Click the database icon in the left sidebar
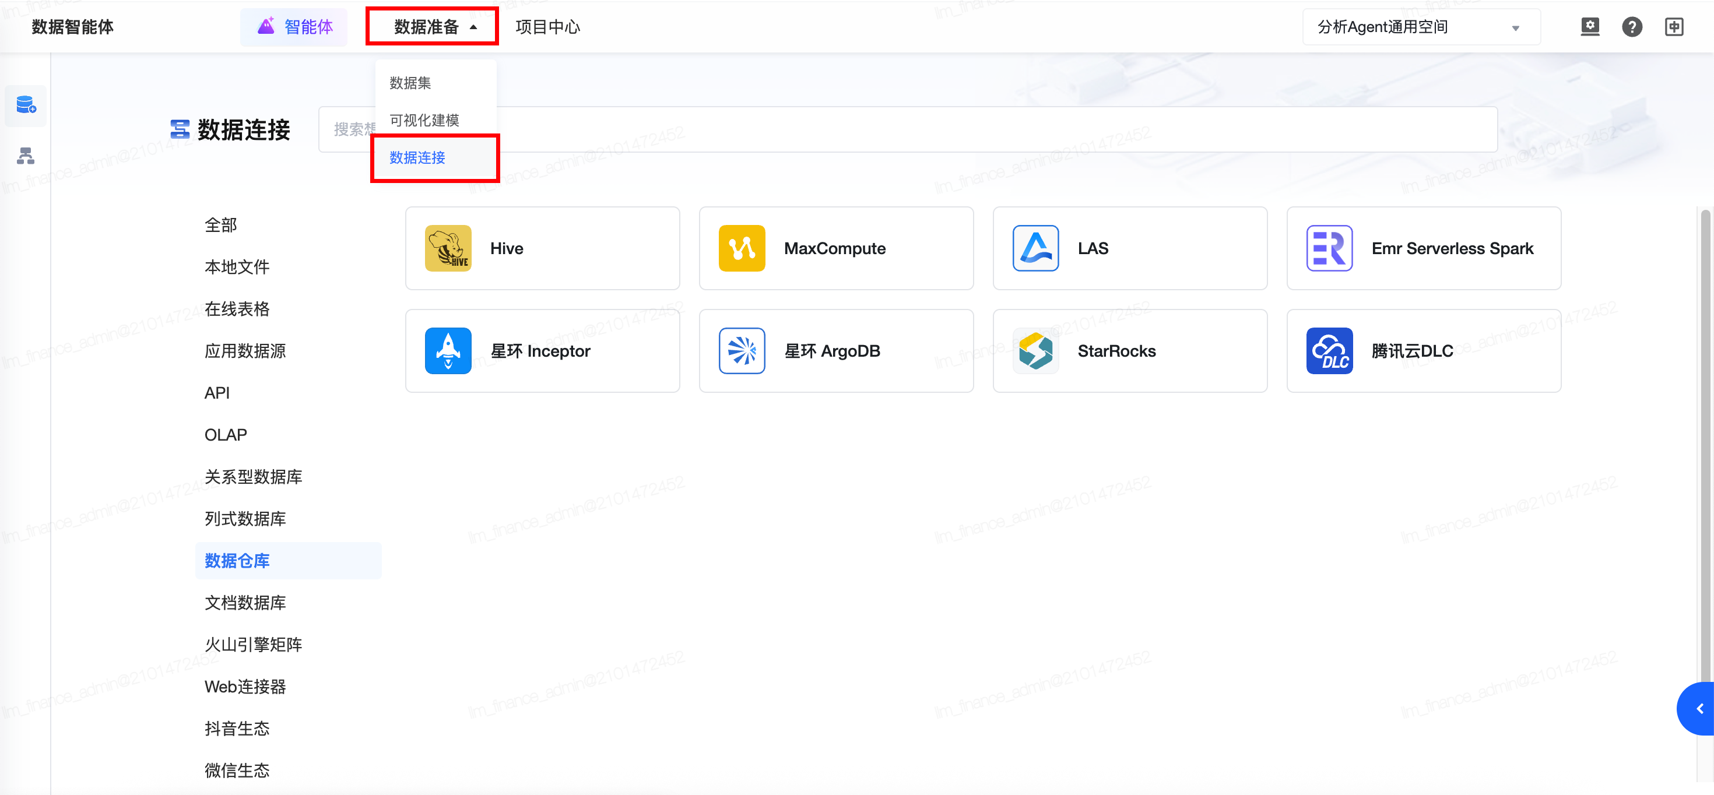Viewport: 1714px width, 795px height. pos(26,105)
